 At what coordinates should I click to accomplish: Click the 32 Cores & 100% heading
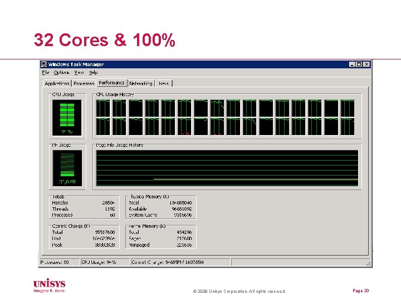(104, 40)
